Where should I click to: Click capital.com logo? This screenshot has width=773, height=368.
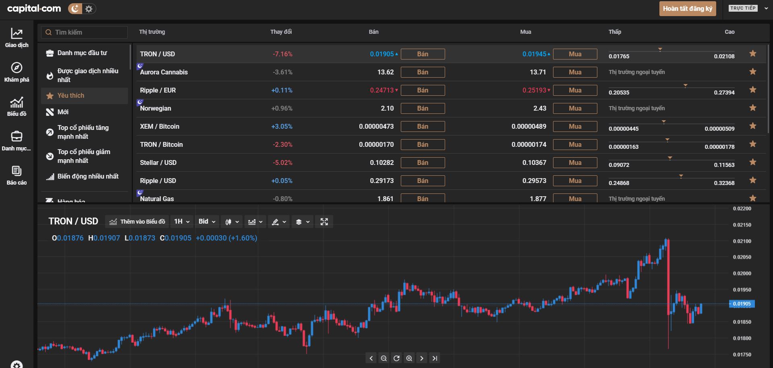click(x=34, y=8)
